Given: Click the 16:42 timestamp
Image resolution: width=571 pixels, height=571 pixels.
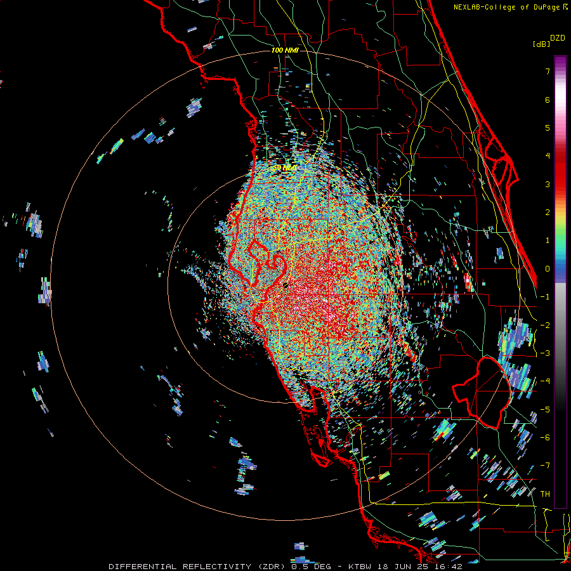Looking at the screenshot, I should coord(448,567).
